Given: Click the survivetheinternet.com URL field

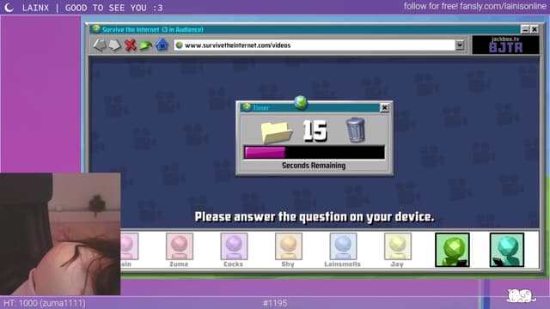Looking at the screenshot, I should 315,45.
